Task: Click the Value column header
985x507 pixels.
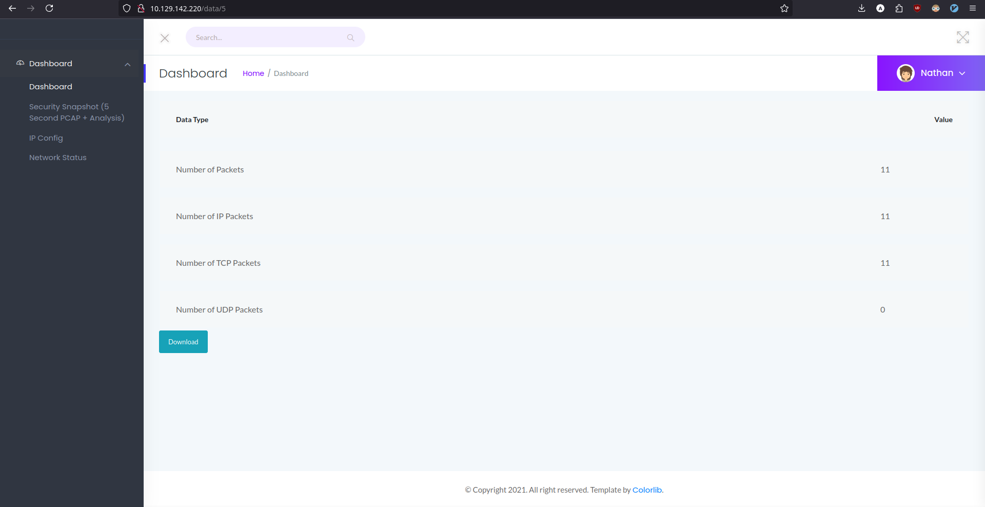Action: point(943,120)
